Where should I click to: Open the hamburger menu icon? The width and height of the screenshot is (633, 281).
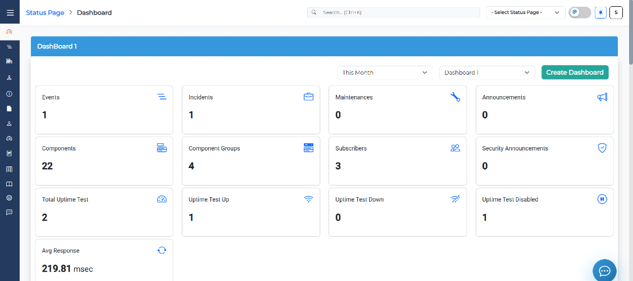(10, 12)
